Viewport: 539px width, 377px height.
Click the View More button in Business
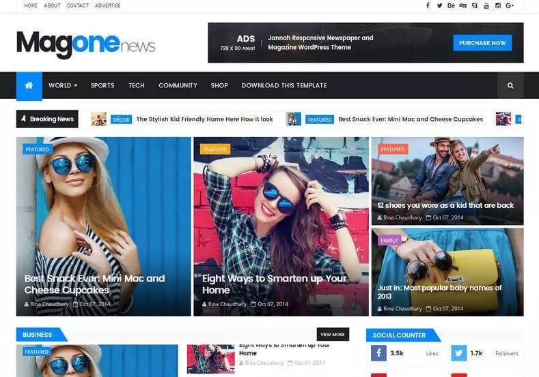click(x=333, y=335)
